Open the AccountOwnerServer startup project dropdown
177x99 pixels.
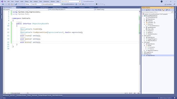tap(52, 4)
